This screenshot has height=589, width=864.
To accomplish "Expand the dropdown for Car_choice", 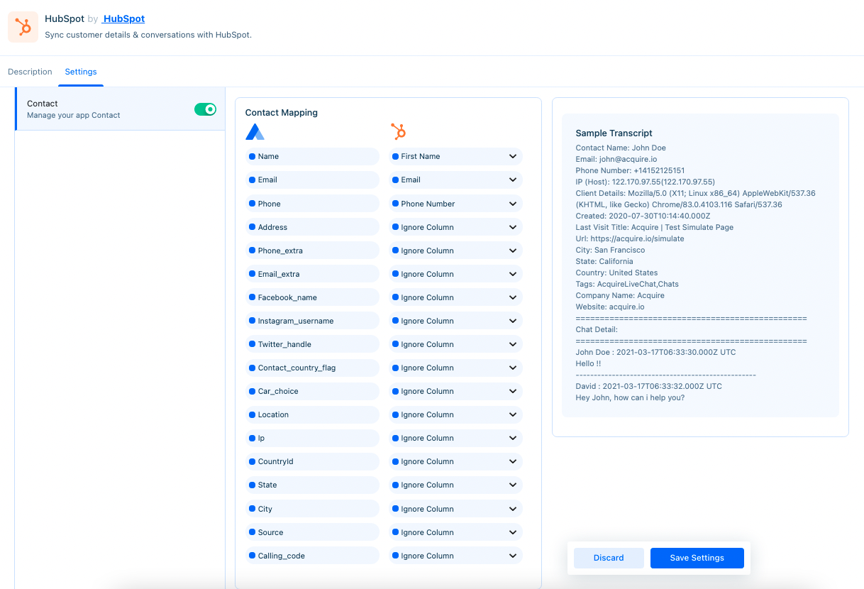I will (x=455, y=391).
